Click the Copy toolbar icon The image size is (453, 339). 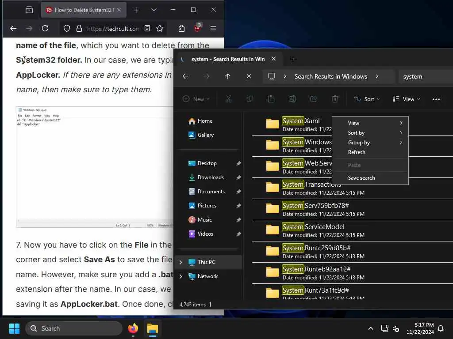point(250,99)
